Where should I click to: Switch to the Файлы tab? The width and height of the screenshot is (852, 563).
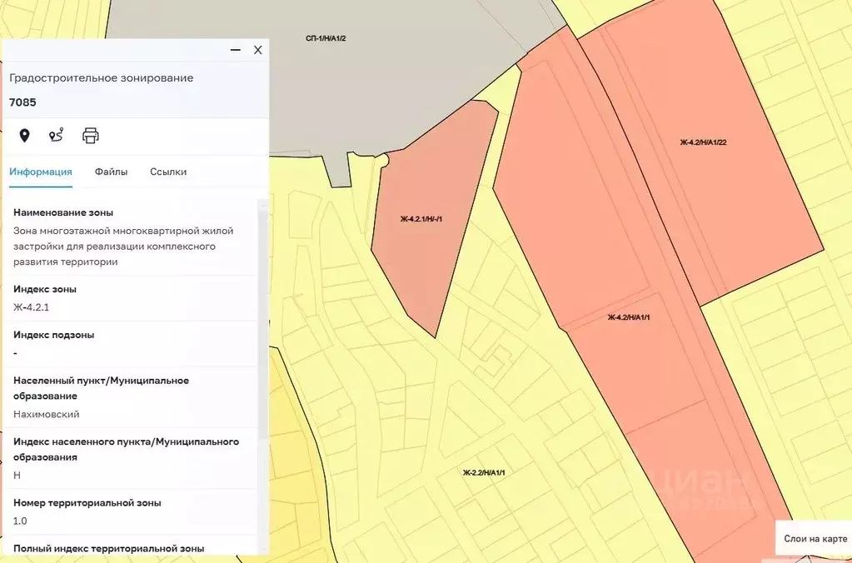[x=111, y=172]
